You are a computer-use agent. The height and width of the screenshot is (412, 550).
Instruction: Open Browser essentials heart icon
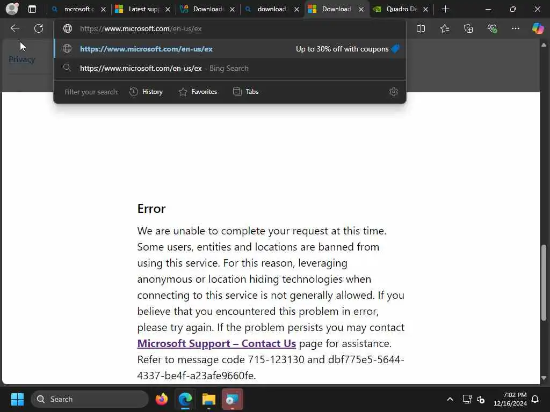[x=492, y=29]
